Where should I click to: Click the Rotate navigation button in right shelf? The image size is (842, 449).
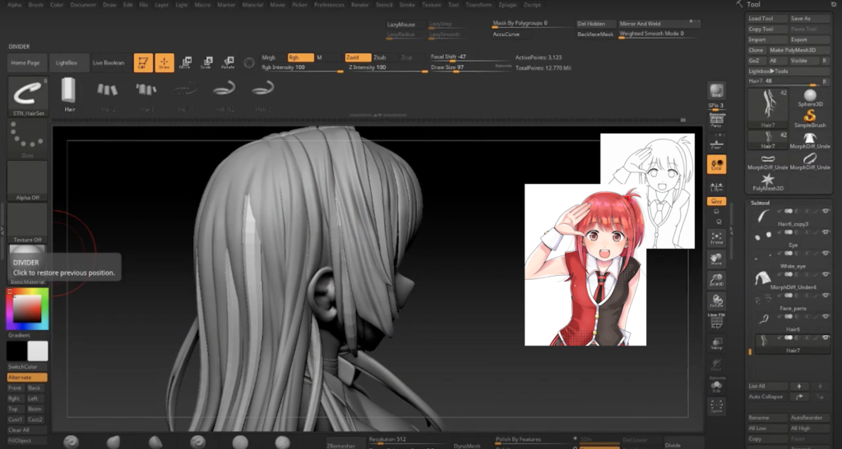[x=716, y=301]
